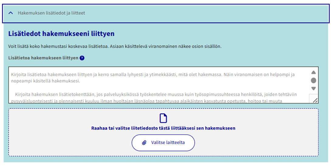Click the paperclip icon on the upload button
The width and height of the screenshot is (332, 168).
pos(144,143)
